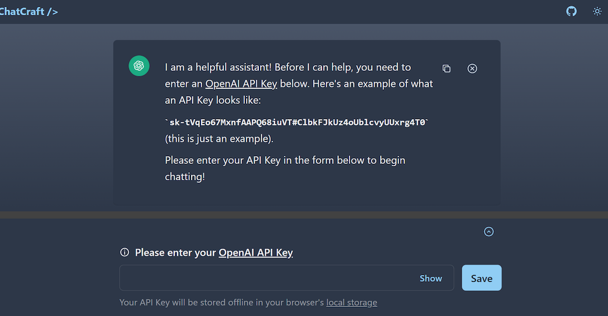The width and height of the screenshot is (608, 316).
Task: Go home via the ChatCraft logo
Action: coord(29,11)
